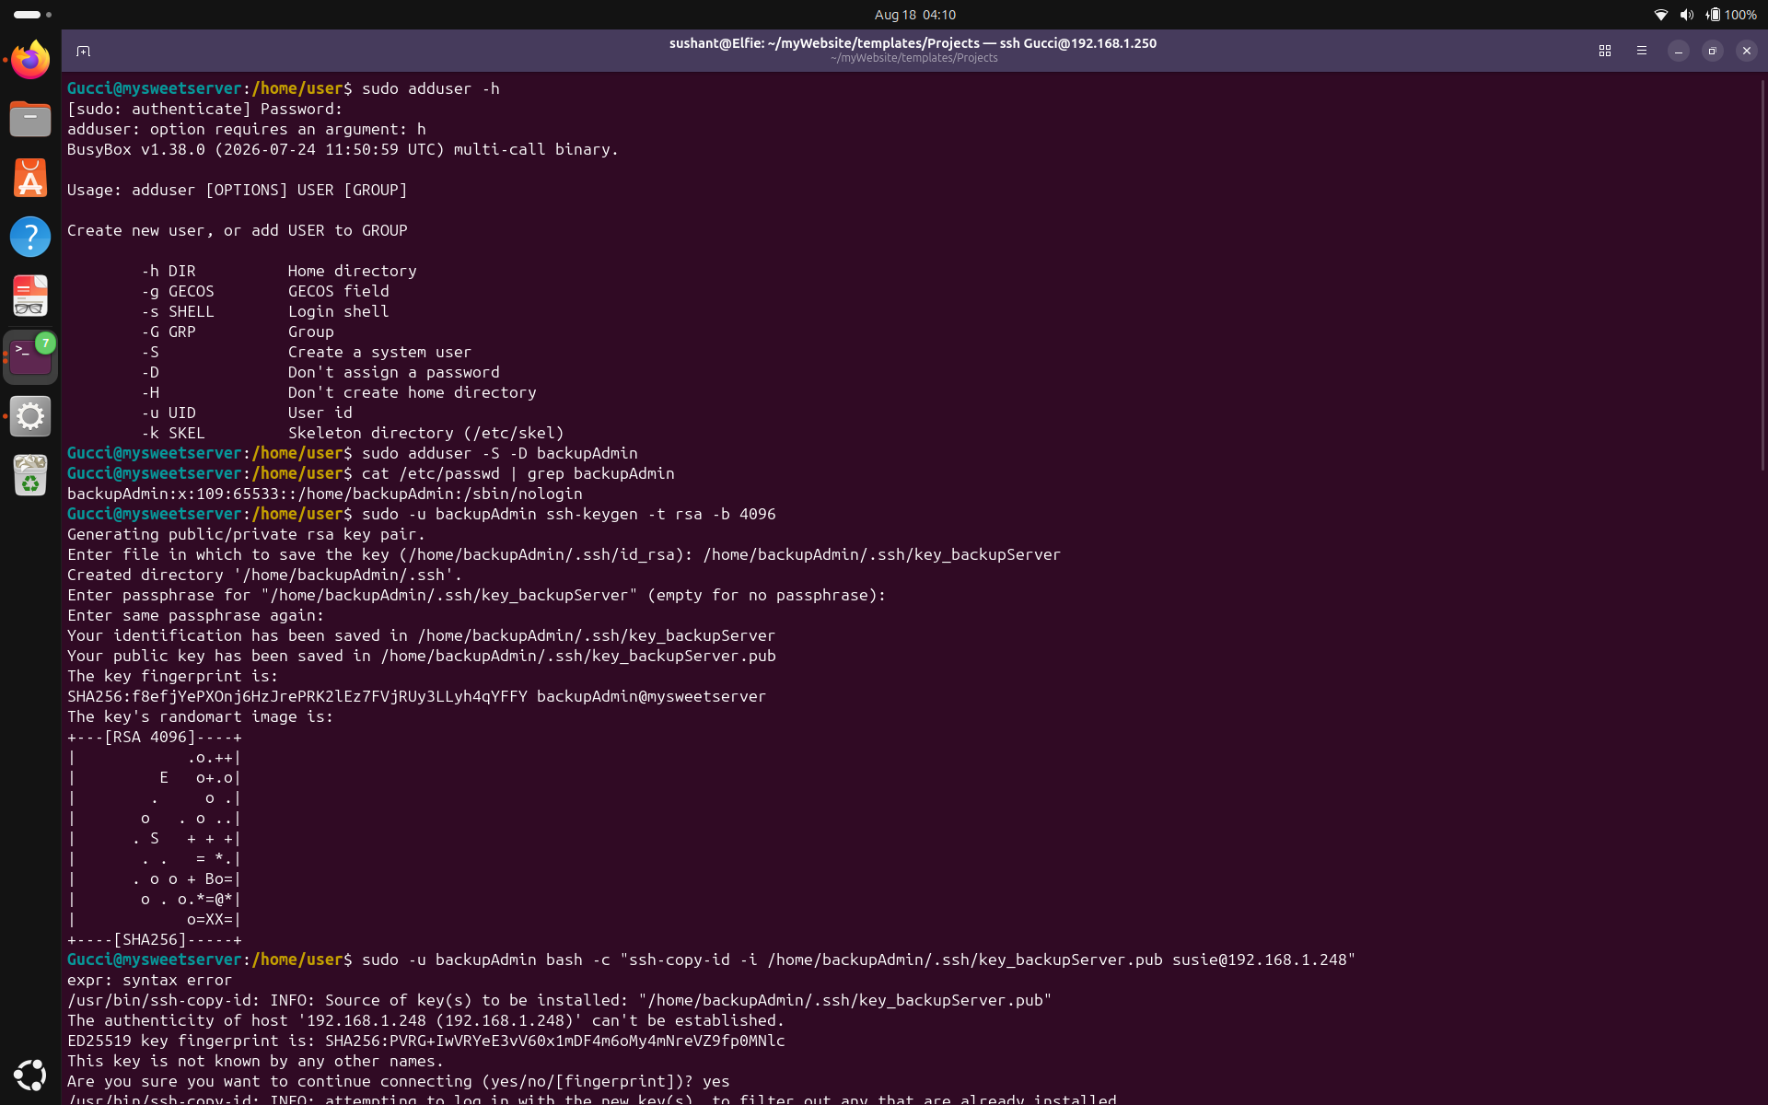Click the terminal vertical scrollbar
1768x1105 pixels.
click(1762, 276)
